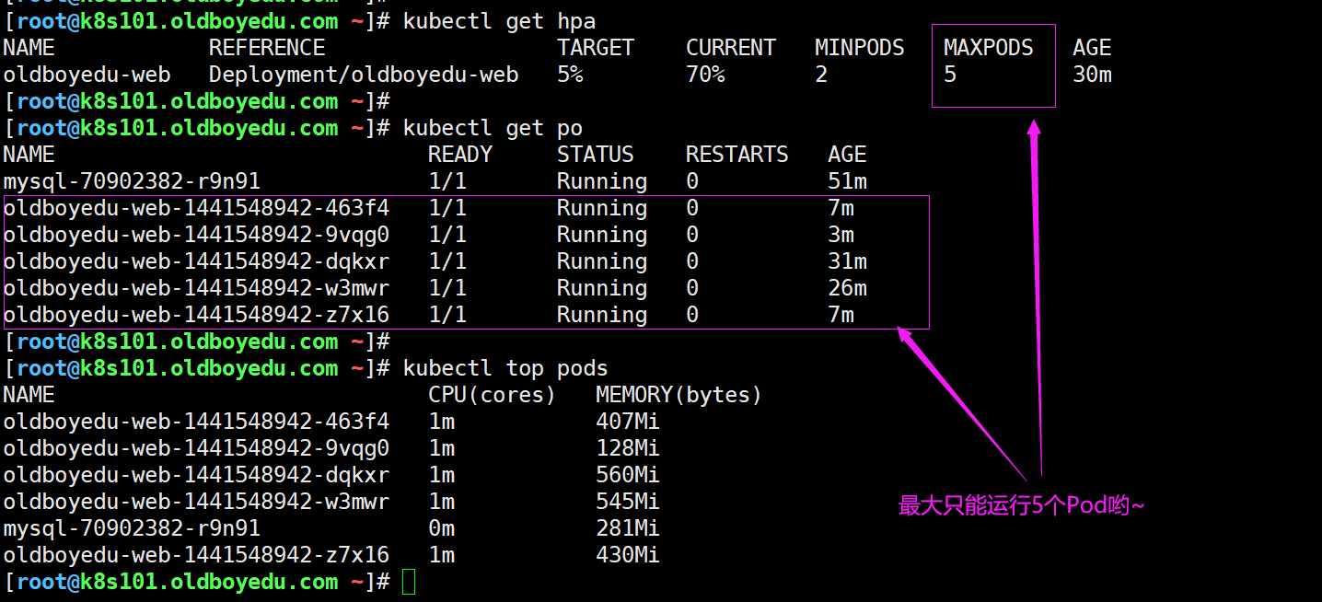The width and height of the screenshot is (1322, 602).
Task: Click the green cursor at the last prompt
Action: 409,582
